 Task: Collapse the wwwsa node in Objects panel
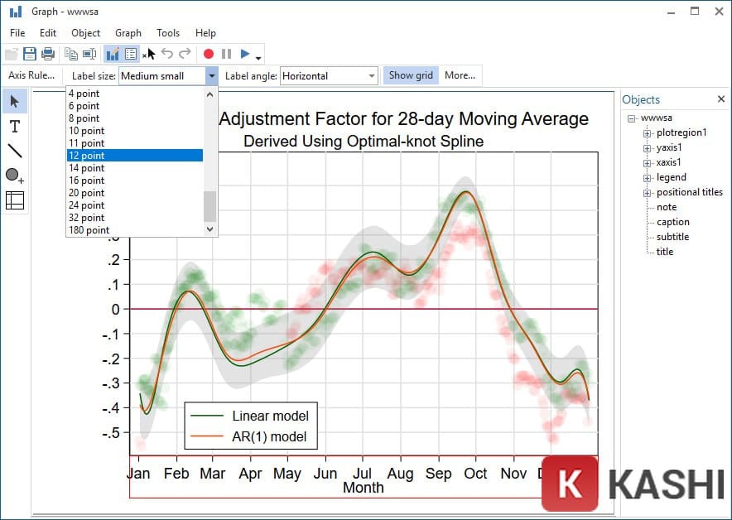[x=631, y=118]
